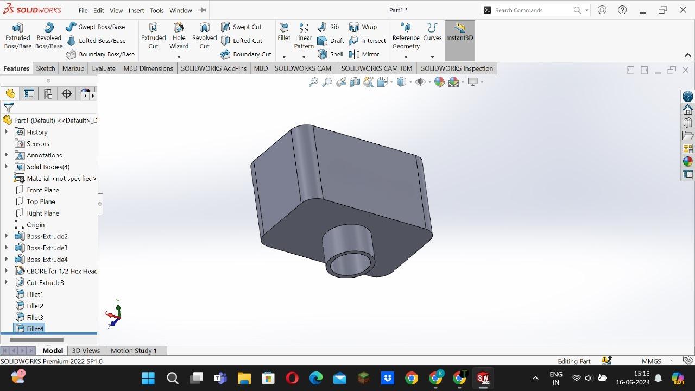Screen dimensions: 695x391
Task: Open Reference Geometry tools
Action: 406,36
